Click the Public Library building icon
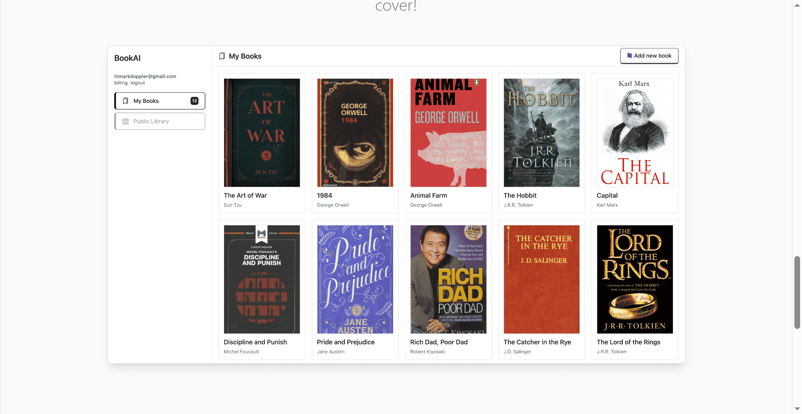This screenshot has height=414, width=802. (126, 121)
